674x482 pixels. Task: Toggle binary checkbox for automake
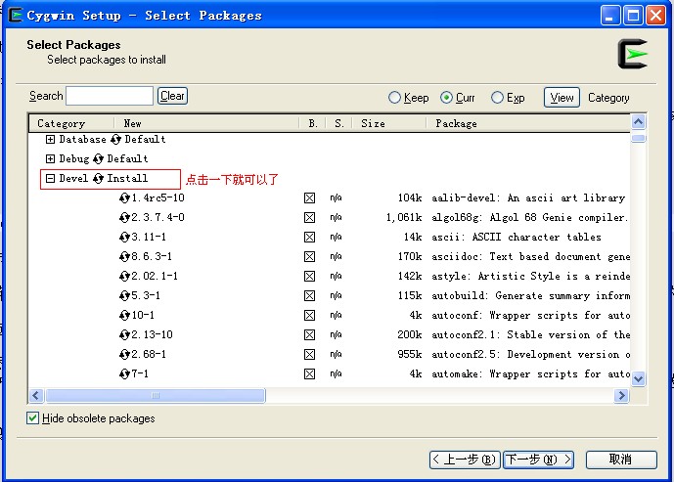coord(309,373)
